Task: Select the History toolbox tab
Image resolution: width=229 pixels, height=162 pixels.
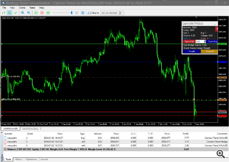Action: pyautogui.click(x=18, y=159)
